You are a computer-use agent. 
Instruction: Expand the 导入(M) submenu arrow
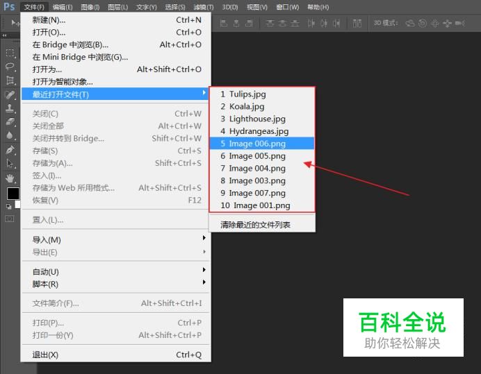[x=204, y=238]
